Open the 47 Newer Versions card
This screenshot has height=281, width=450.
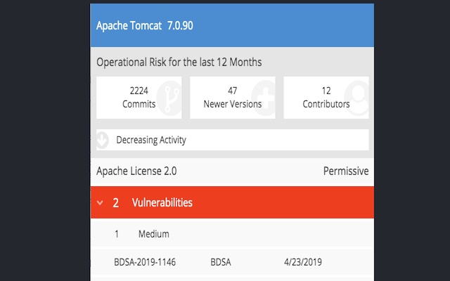click(232, 98)
